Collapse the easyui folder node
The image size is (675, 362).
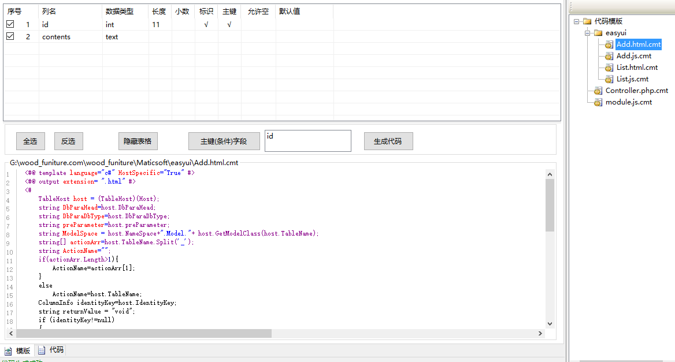[x=588, y=33]
